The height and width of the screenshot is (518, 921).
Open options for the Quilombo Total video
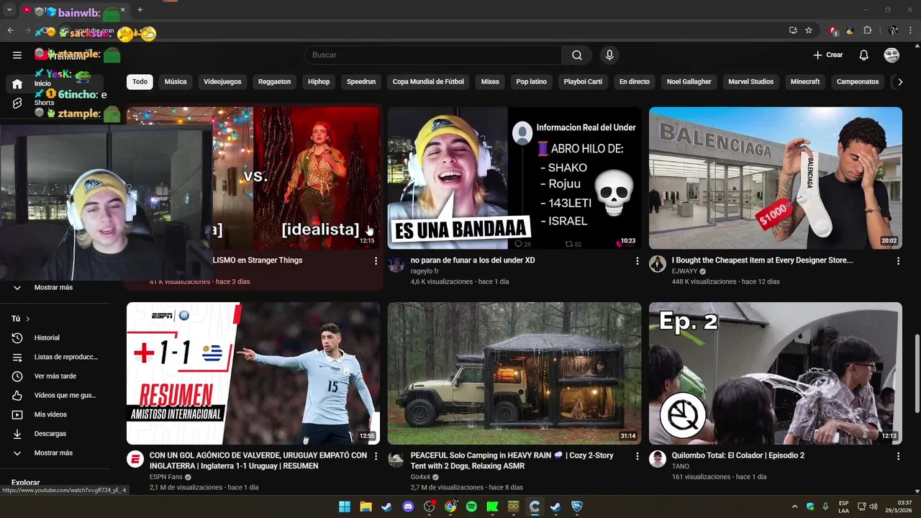(x=898, y=456)
